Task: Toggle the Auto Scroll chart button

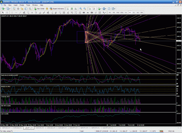Action: pyautogui.click(x=90, y=9)
